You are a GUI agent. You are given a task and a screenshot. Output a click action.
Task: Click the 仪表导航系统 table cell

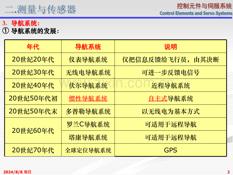pyautogui.click(x=88, y=59)
